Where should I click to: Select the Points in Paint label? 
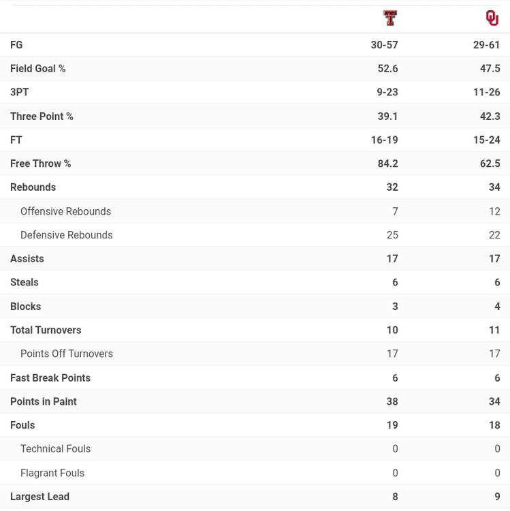(44, 401)
